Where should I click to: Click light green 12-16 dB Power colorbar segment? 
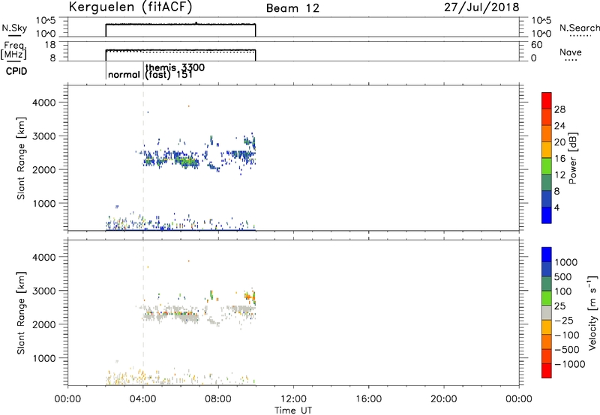point(547,166)
